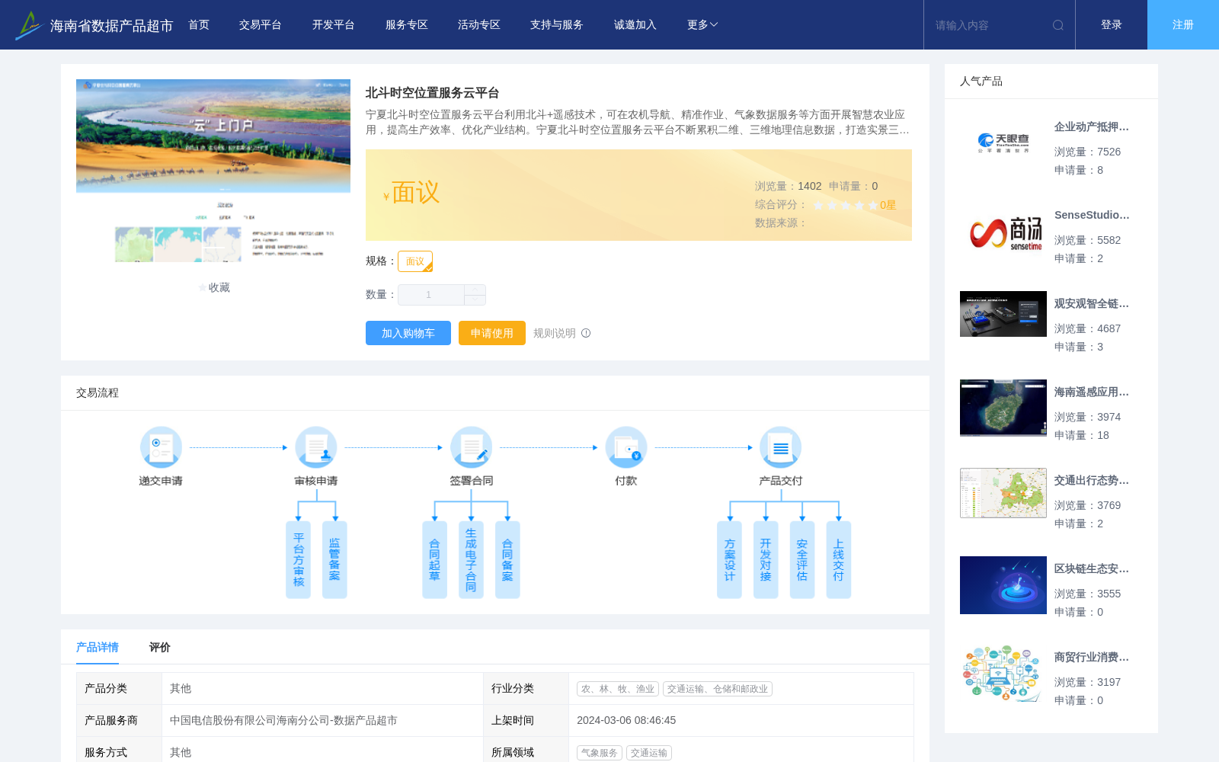Click the 申请使用 button
The height and width of the screenshot is (762, 1219).
point(492,333)
